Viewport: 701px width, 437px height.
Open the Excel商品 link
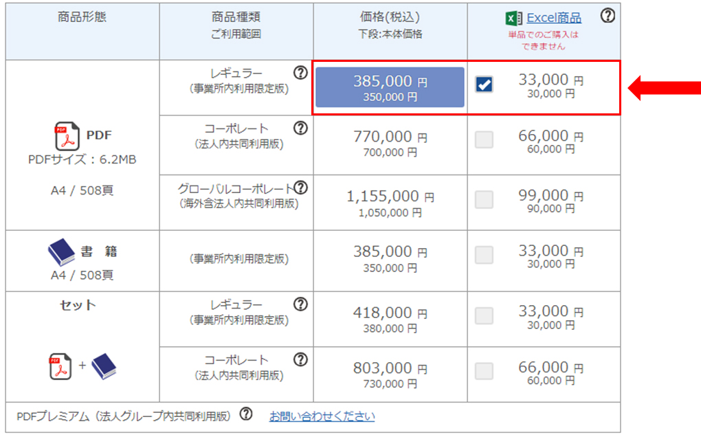pyautogui.click(x=553, y=18)
